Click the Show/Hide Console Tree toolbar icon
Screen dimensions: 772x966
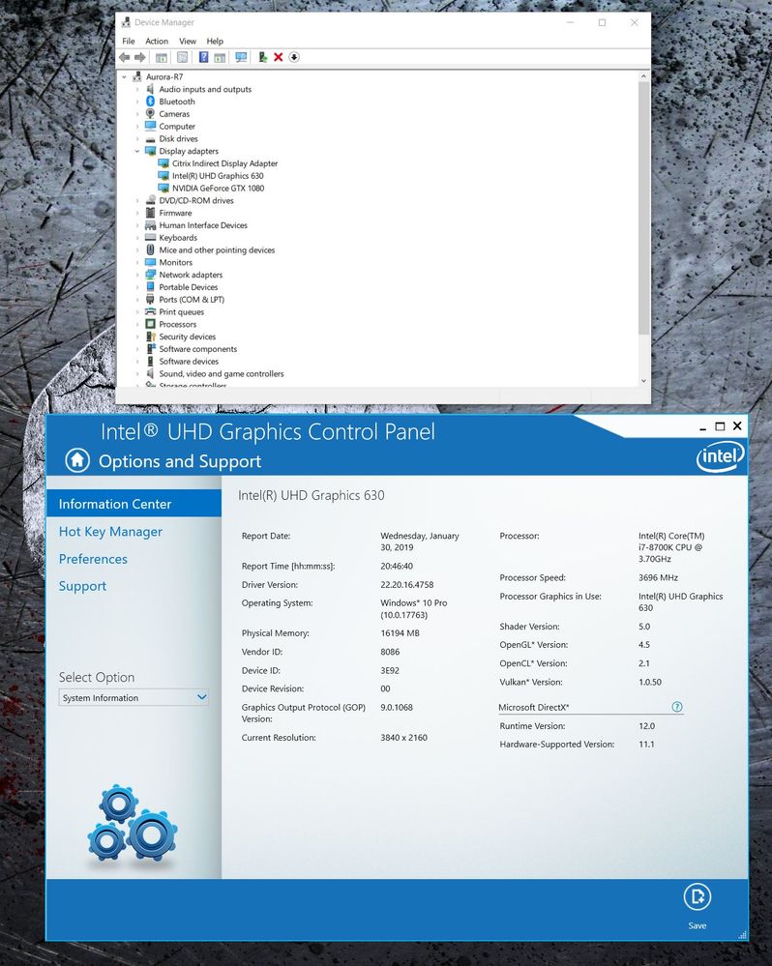(161, 57)
